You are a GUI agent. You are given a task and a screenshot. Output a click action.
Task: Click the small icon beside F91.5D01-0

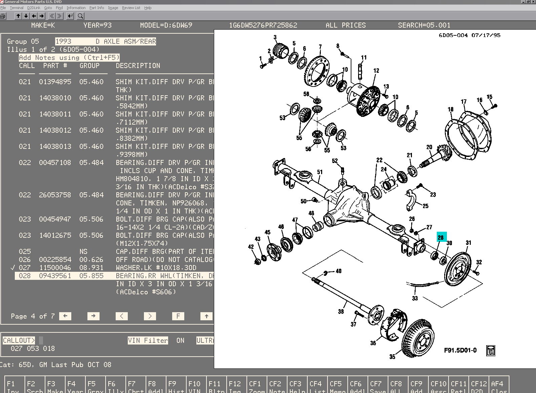(x=491, y=351)
